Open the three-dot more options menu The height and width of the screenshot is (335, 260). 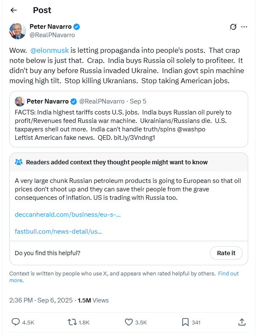(244, 27)
